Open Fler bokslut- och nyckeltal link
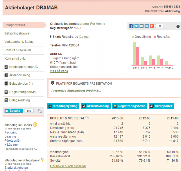The height and width of the screenshot is (171, 181). [68, 166]
